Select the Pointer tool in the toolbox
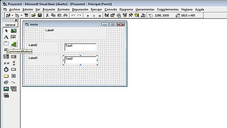 point(6,31)
